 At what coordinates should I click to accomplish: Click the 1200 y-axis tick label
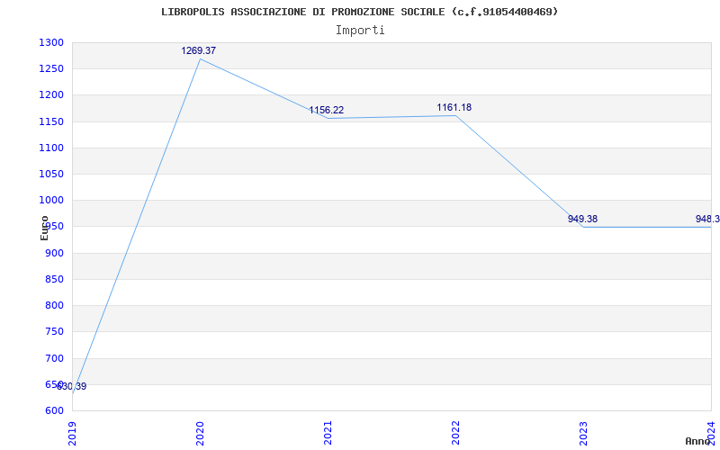(x=51, y=95)
